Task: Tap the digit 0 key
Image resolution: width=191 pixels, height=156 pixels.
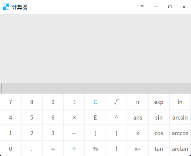Action: pyautogui.click(x=11, y=148)
